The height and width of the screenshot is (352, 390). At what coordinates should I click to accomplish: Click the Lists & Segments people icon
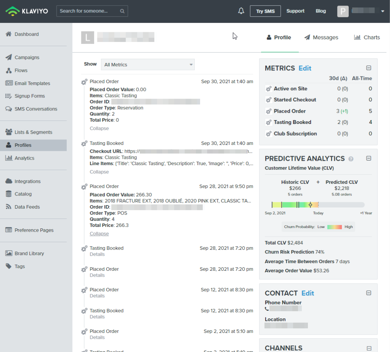click(x=9, y=132)
